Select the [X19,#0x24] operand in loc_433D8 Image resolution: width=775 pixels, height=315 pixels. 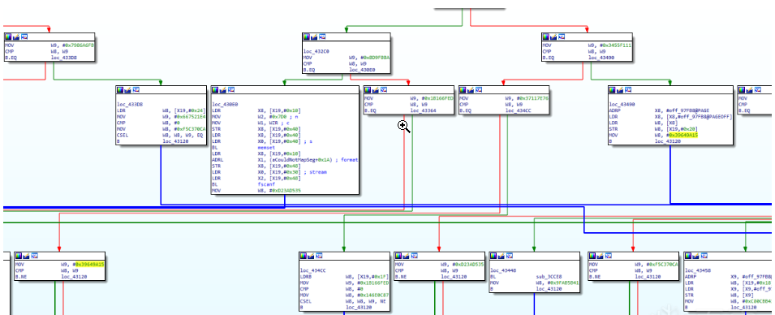[190, 110]
